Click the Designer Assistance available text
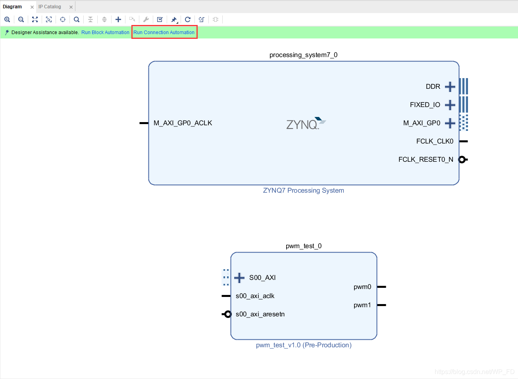Viewport: 518px width, 379px height. 45,33
